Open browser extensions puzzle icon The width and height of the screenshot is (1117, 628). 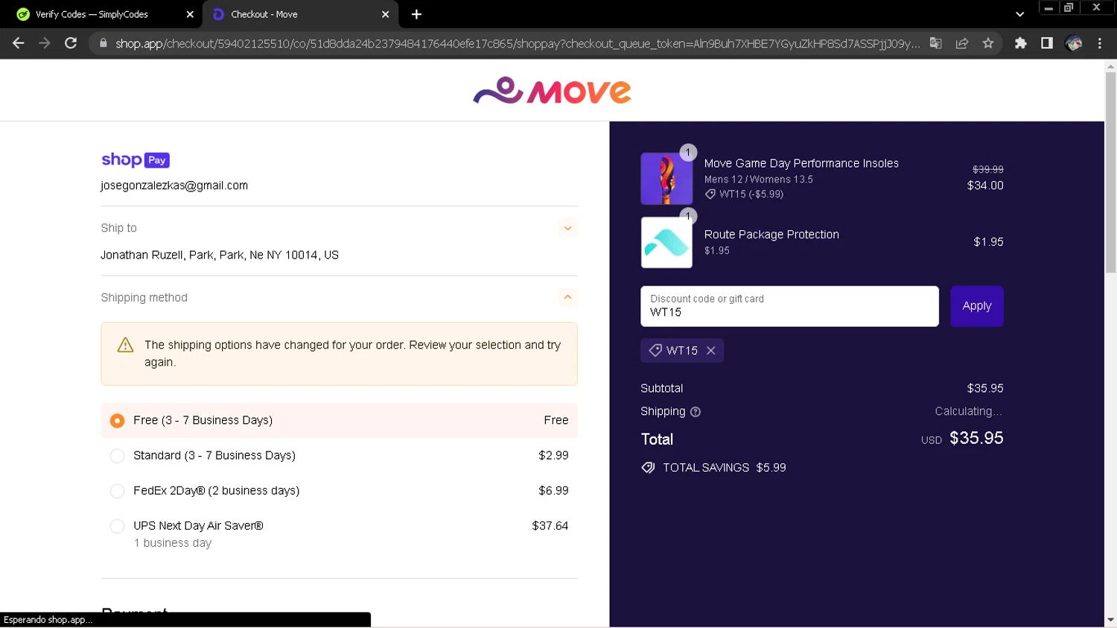tap(1021, 43)
